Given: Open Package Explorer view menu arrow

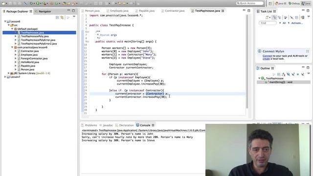Looking at the screenshot, I should pyautogui.click(x=74, y=17).
